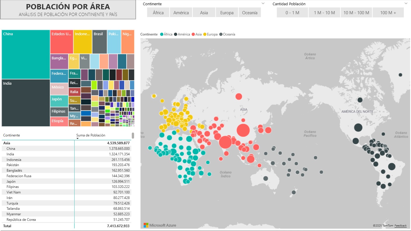Expand the Continente slicer chevron
The width and height of the screenshot is (411, 231).
point(263,3)
